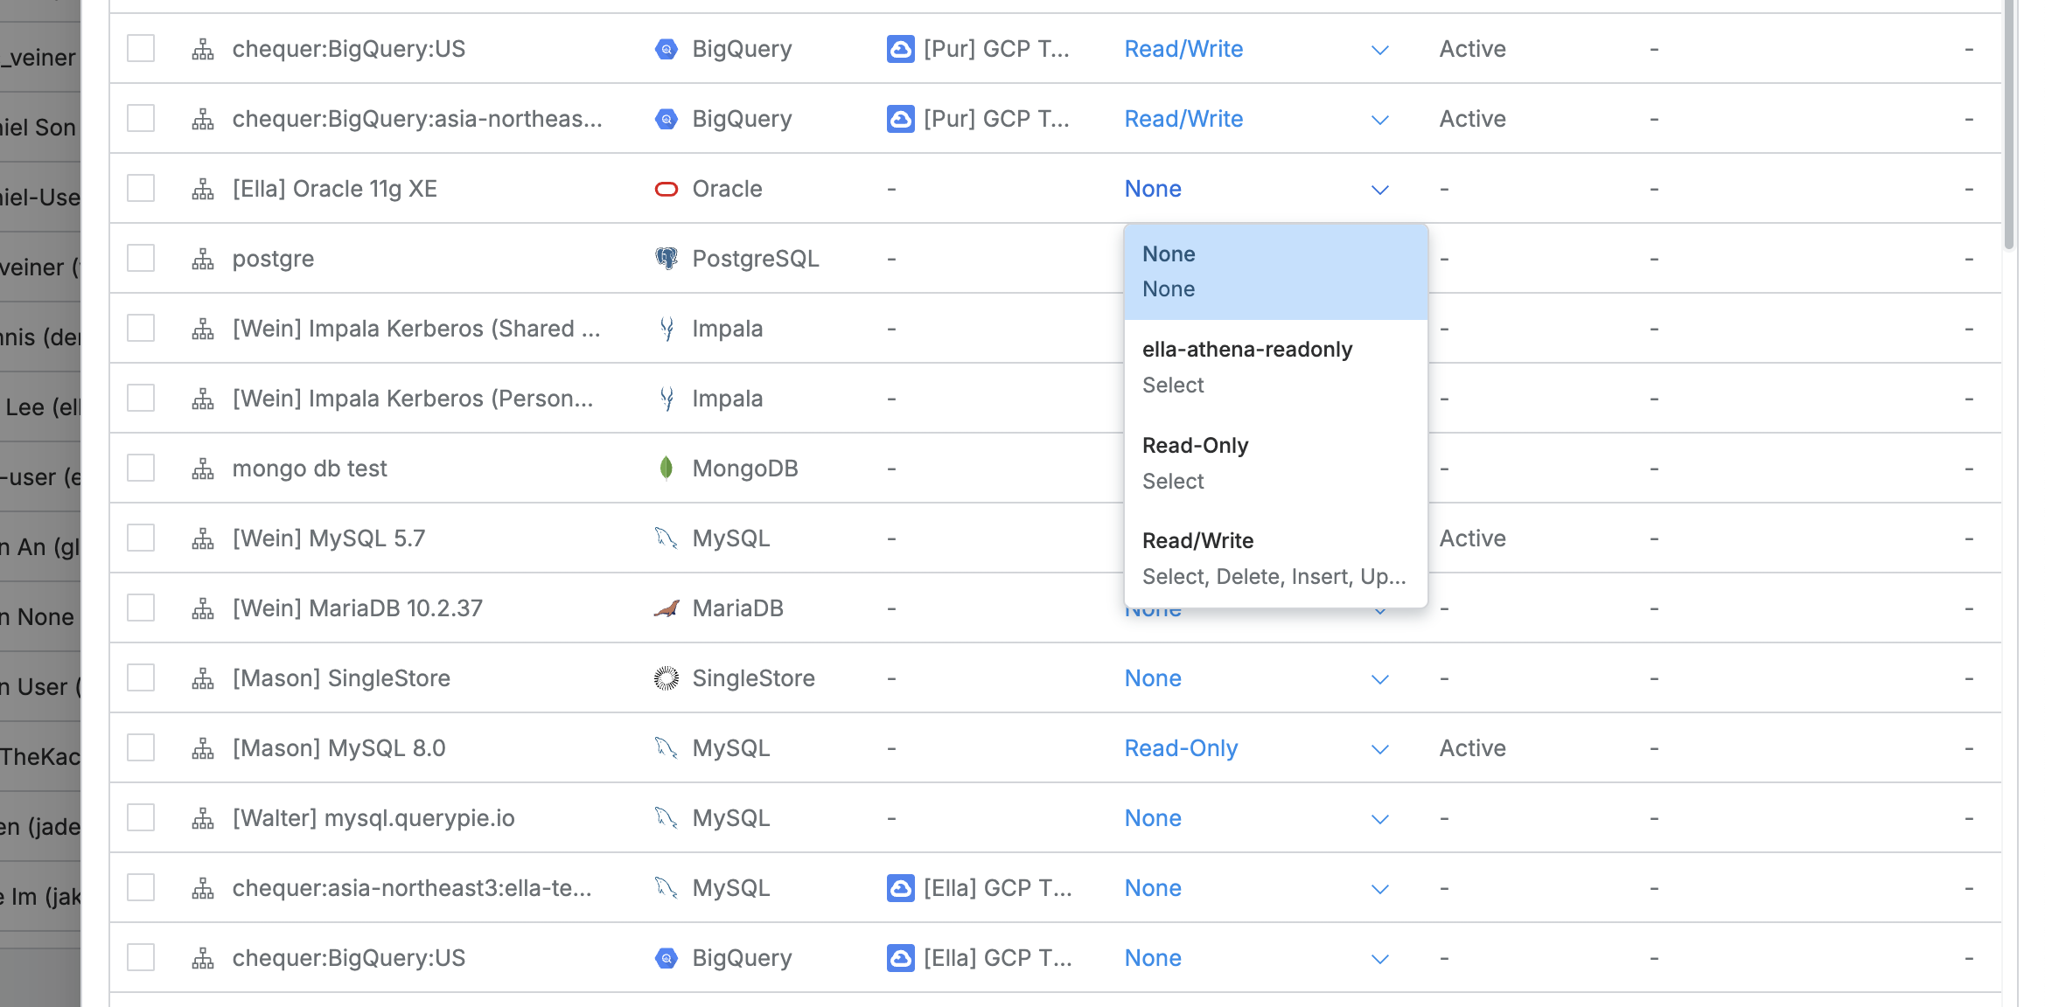2045x1007 pixels.
Task: Click None link on chequer:asia-northeast3 row
Action: (1153, 888)
